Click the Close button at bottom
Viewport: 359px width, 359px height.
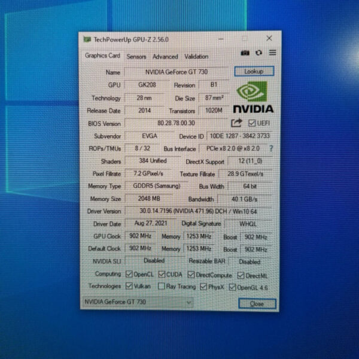pos(257,304)
